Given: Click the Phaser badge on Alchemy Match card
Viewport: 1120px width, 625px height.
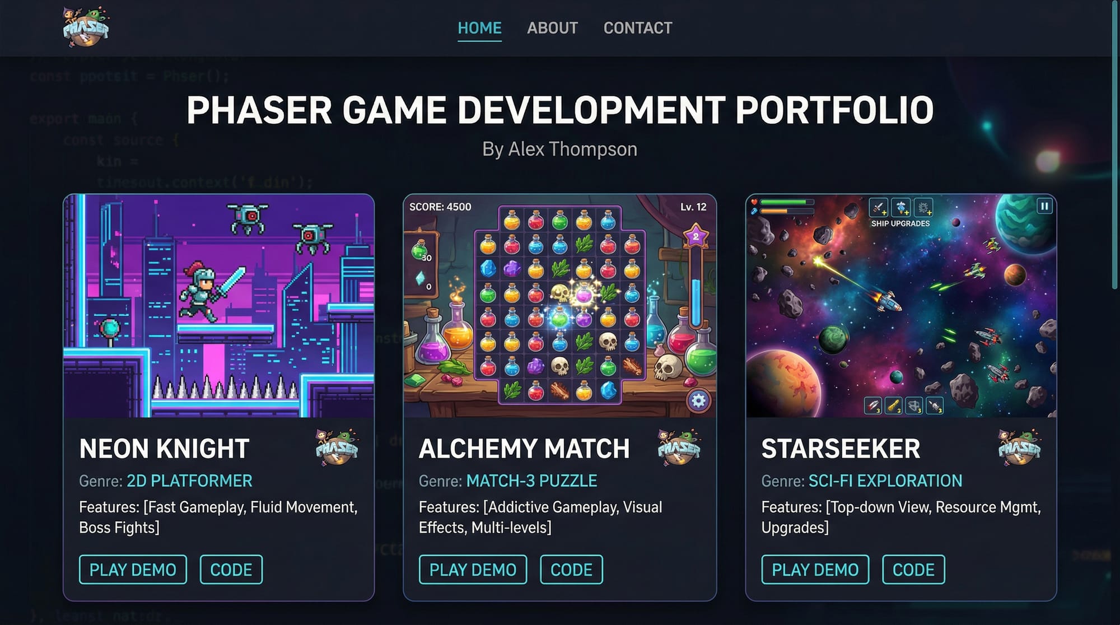Looking at the screenshot, I should pyautogui.click(x=679, y=447).
